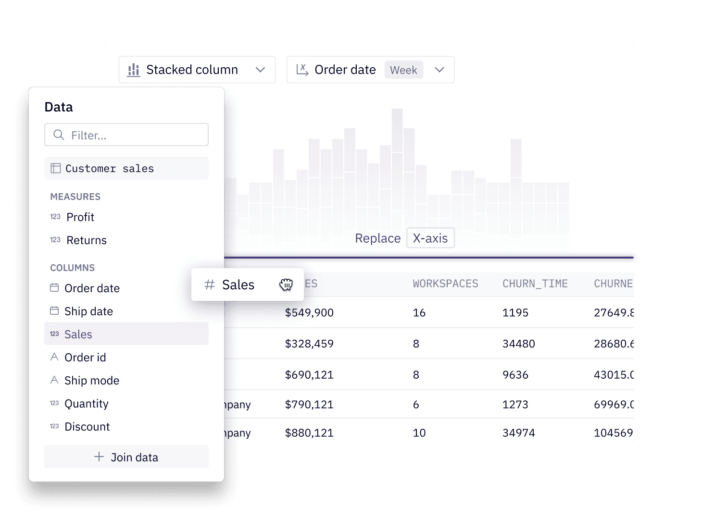
Task: Click the calendar icon beside Ship date
Action: [54, 311]
